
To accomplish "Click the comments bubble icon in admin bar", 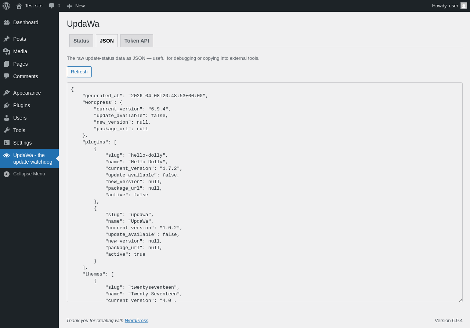I will click(x=52, y=6).
